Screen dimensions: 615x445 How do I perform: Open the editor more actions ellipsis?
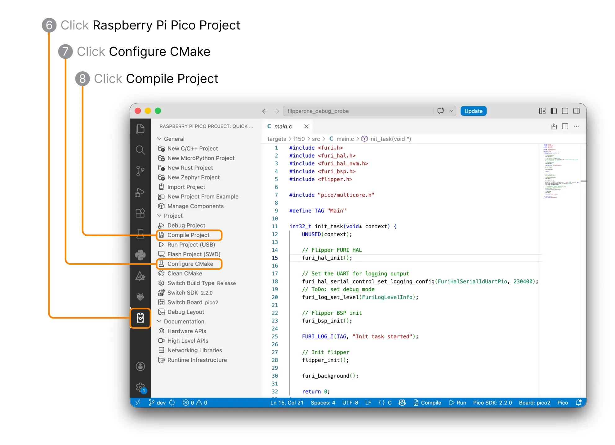coord(576,126)
